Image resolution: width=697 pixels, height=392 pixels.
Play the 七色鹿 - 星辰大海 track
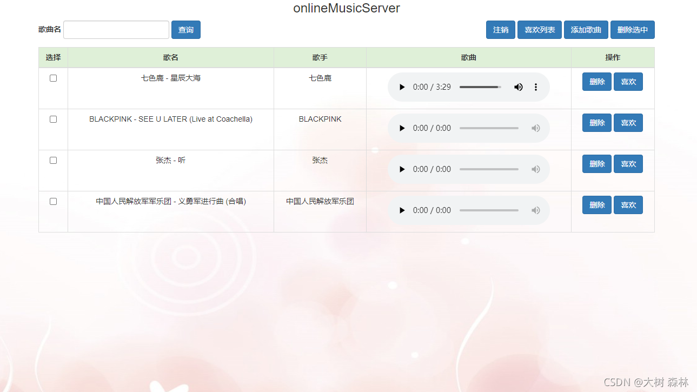402,87
